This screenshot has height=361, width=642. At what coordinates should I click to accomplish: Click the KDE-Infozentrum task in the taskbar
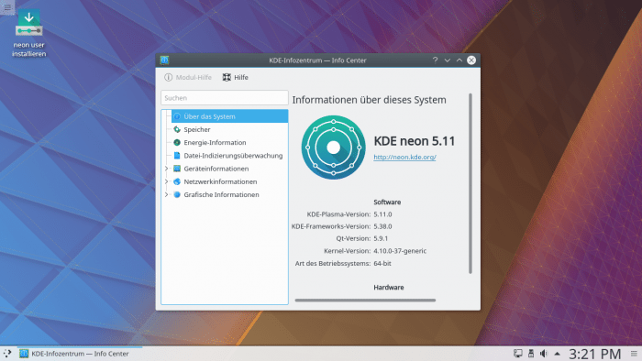click(x=80, y=354)
